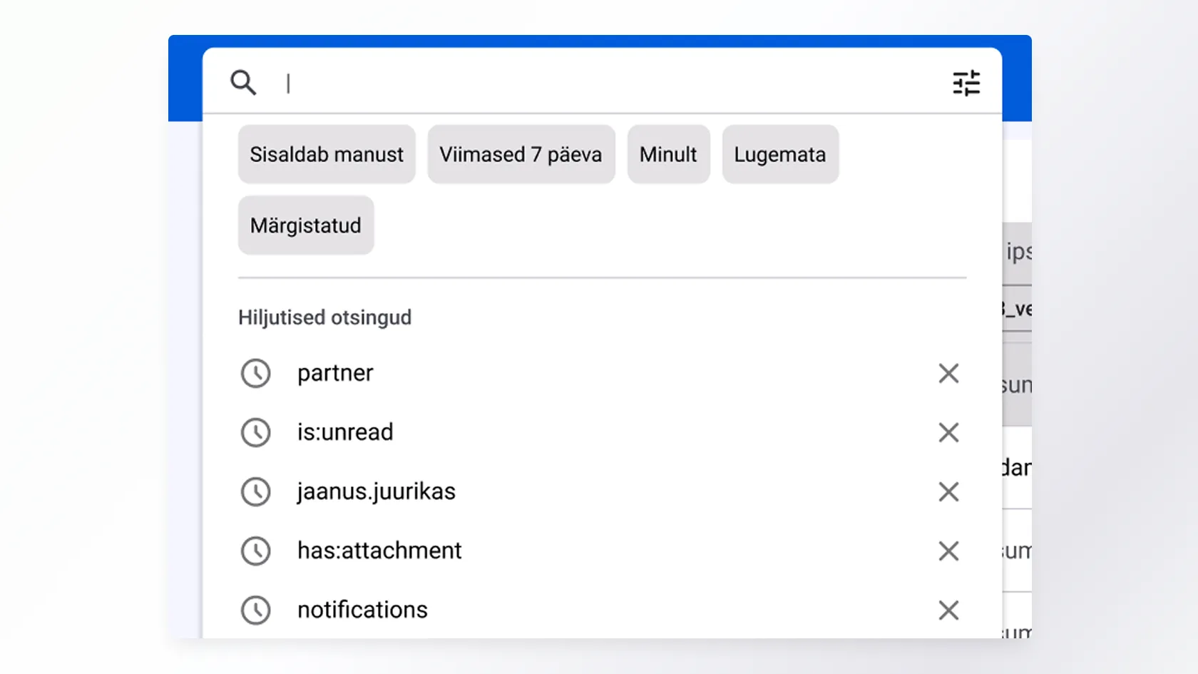
Task: Select the 'Lugemata' filter chip
Action: point(780,155)
